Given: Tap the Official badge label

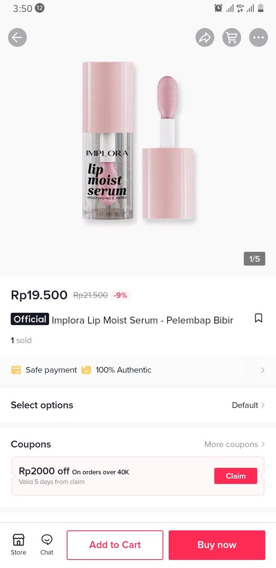Looking at the screenshot, I should [30, 319].
